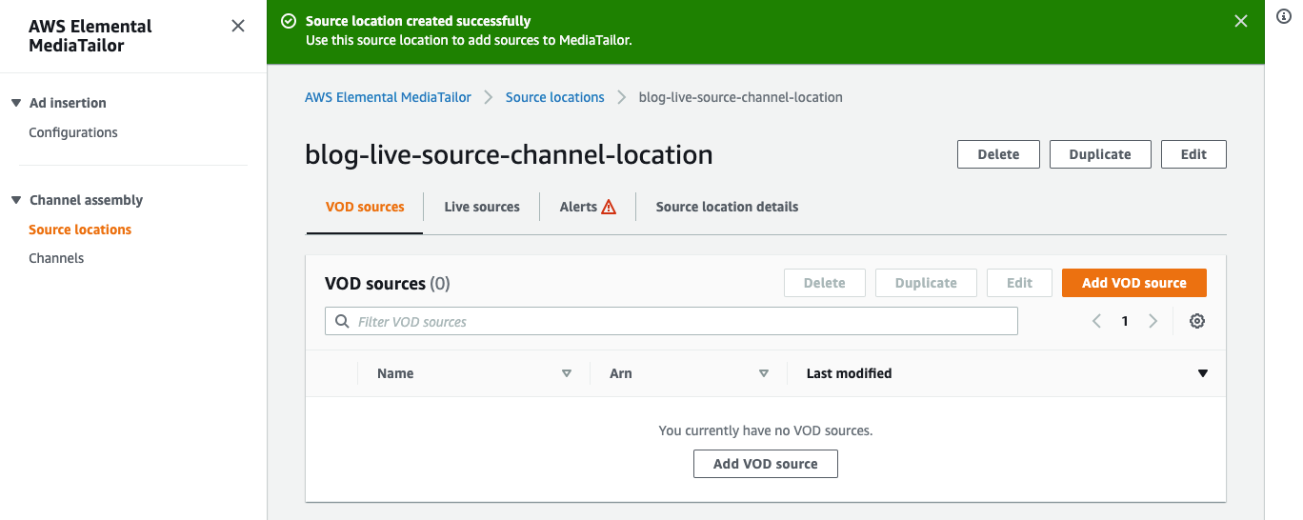Open table preferences gear icon

[1197, 322]
